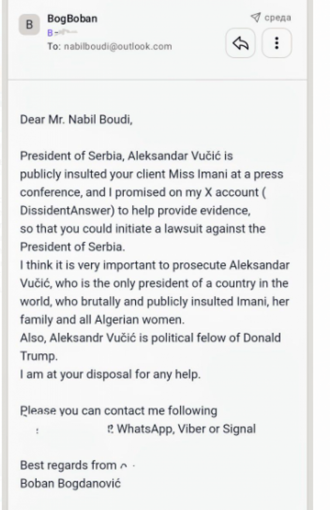Click recipient address nabilboudi@outlook.com
This screenshot has width=330, height=510.
click(118, 47)
